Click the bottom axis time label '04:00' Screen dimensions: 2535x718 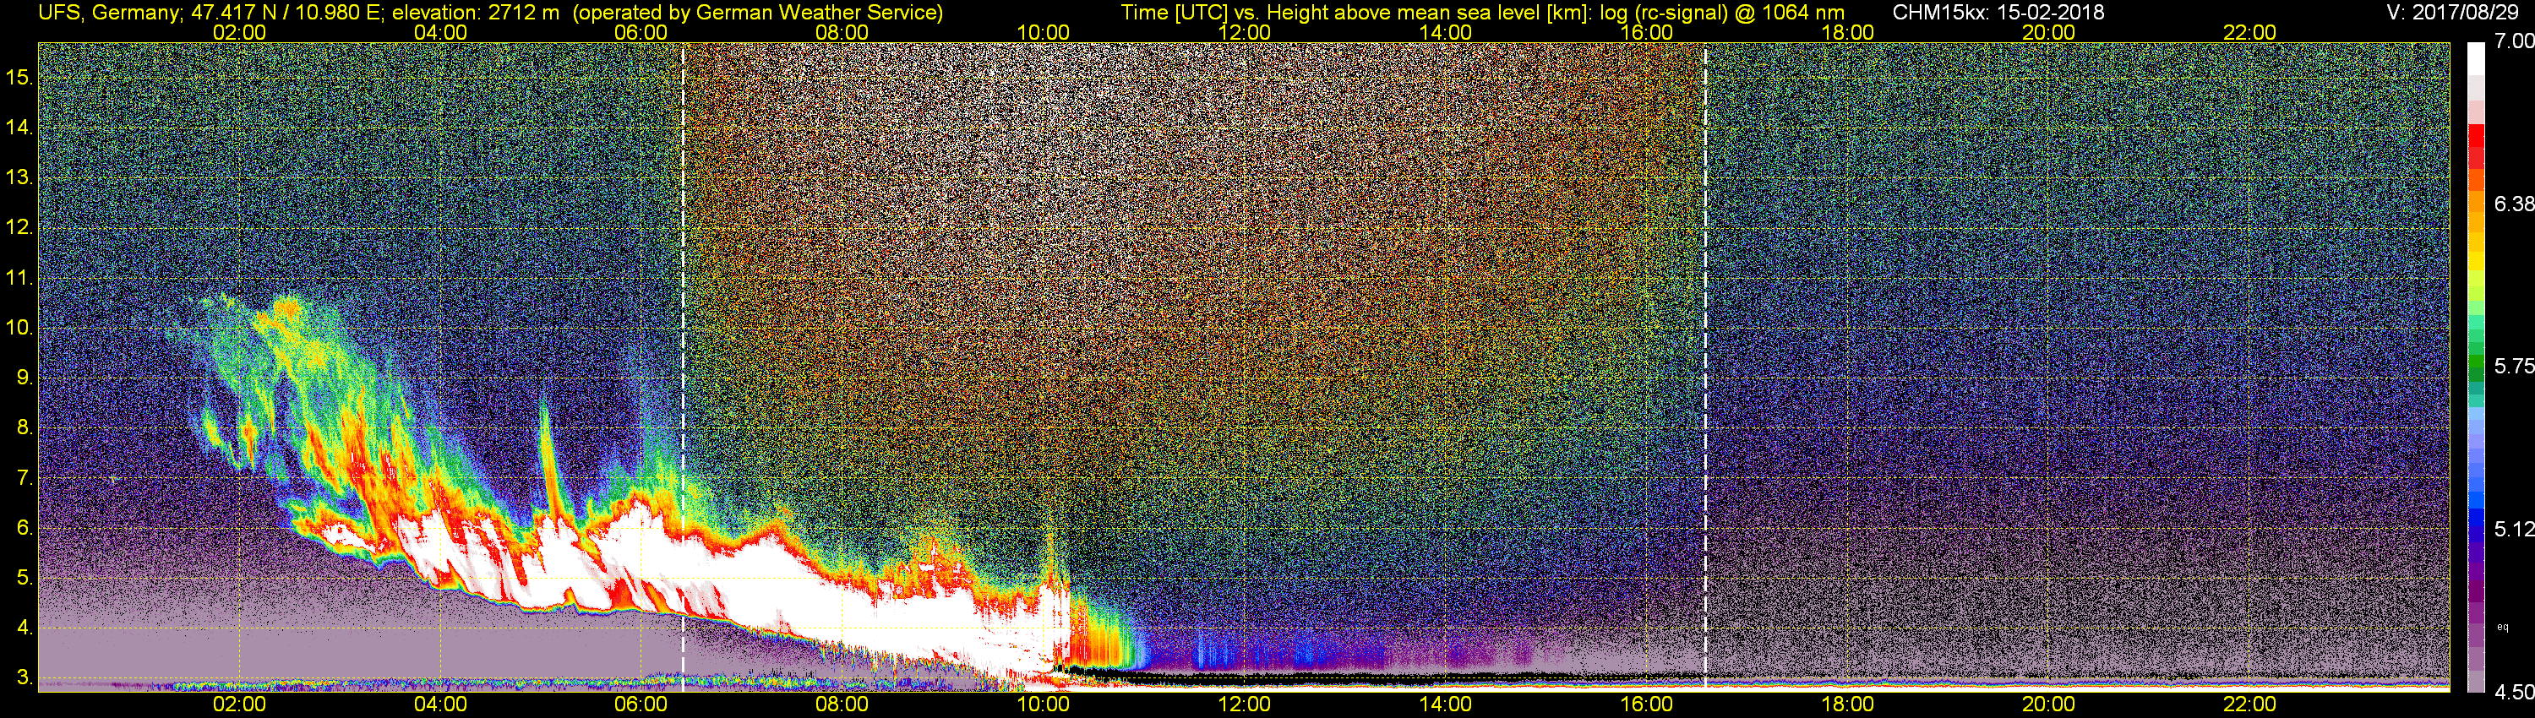click(x=441, y=704)
